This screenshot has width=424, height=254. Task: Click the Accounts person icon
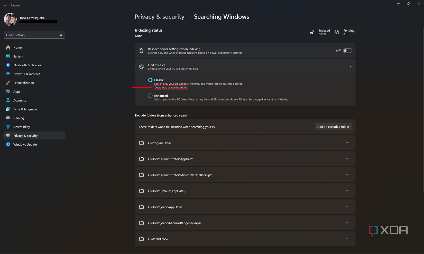pos(8,100)
